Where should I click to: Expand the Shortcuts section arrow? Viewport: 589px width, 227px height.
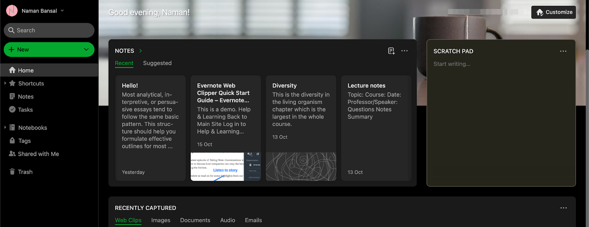(x=5, y=83)
